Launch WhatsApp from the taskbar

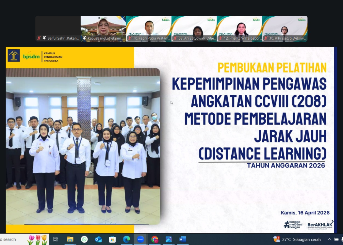click(x=84, y=239)
